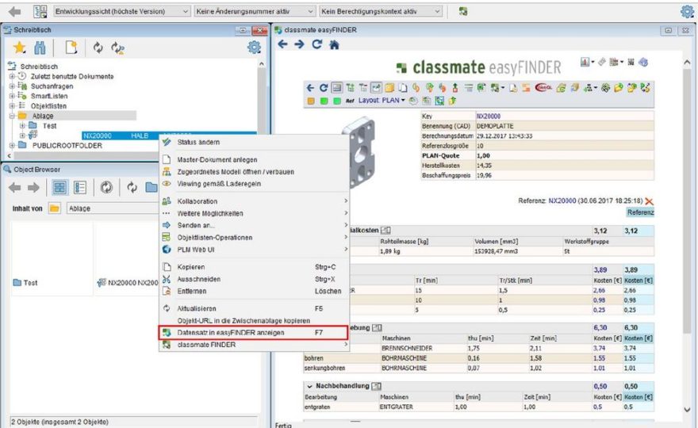Image resolution: width=698 pixels, height=428 pixels.
Task: Expand the Suchanfragen tree node
Action: [x=12, y=86]
